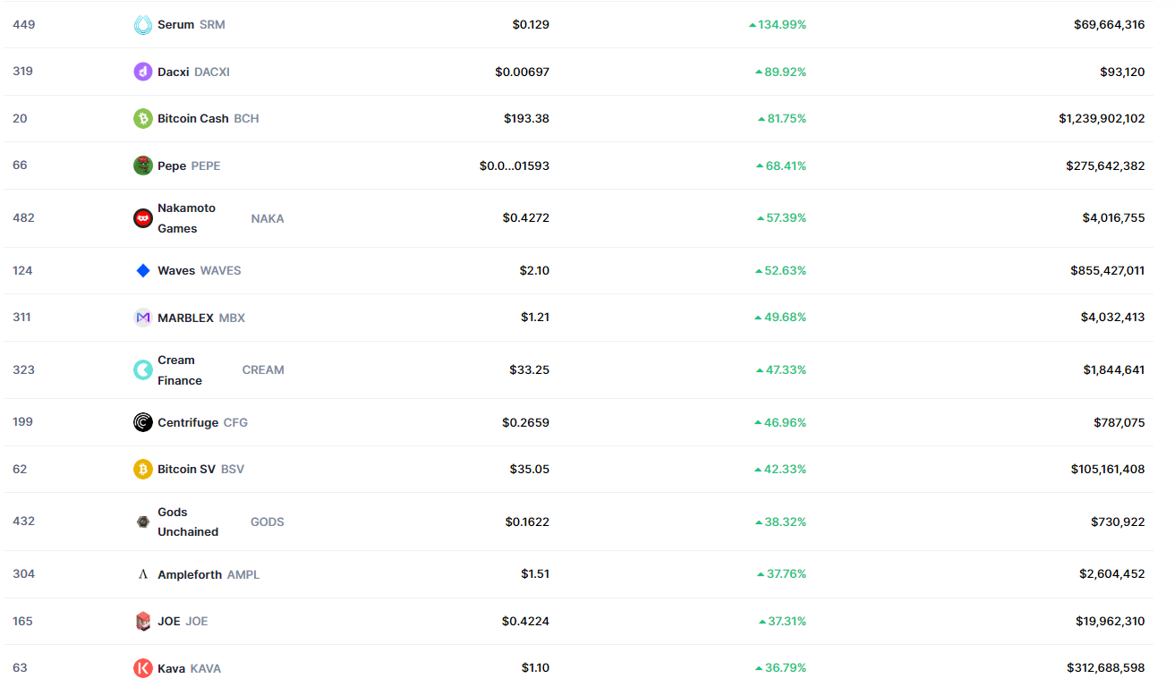1175x687 pixels.
Task: Open the Gods Unchained coin page
Action: 187,522
